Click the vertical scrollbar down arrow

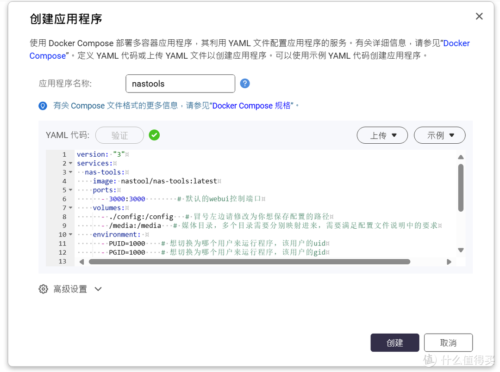click(x=461, y=250)
